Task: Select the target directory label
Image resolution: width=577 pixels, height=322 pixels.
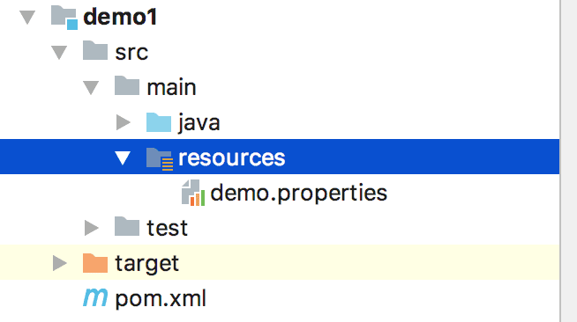Action: click(147, 263)
